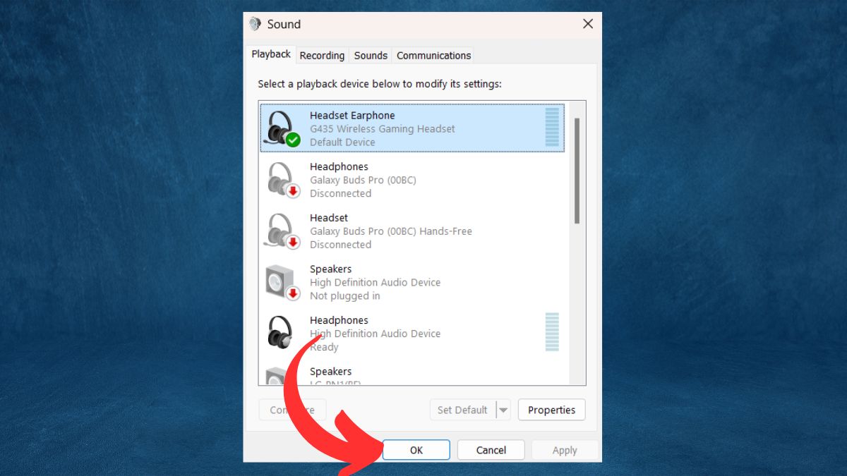Click the G435 Headset Earphone device icon

[282, 128]
